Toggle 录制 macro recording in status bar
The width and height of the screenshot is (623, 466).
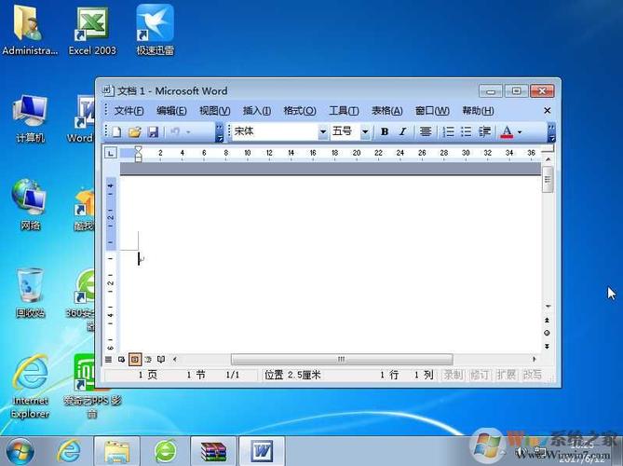tap(453, 375)
